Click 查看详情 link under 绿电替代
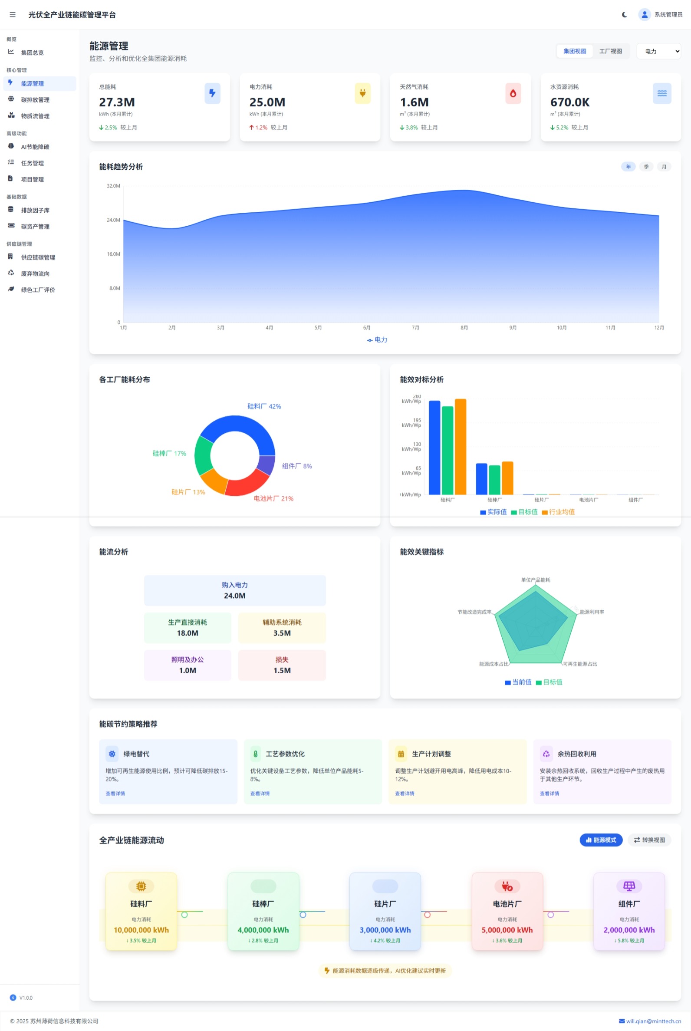Image resolution: width=691 pixels, height=1031 pixels. (x=115, y=794)
